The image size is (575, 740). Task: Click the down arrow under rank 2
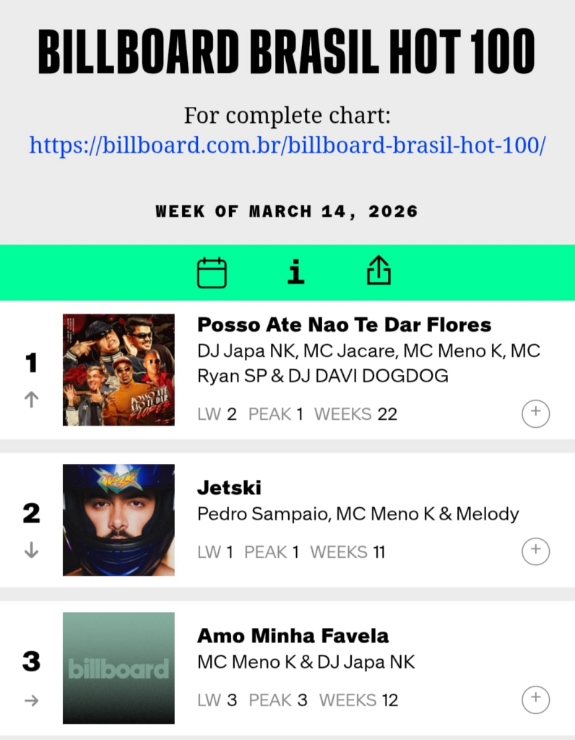31,550
